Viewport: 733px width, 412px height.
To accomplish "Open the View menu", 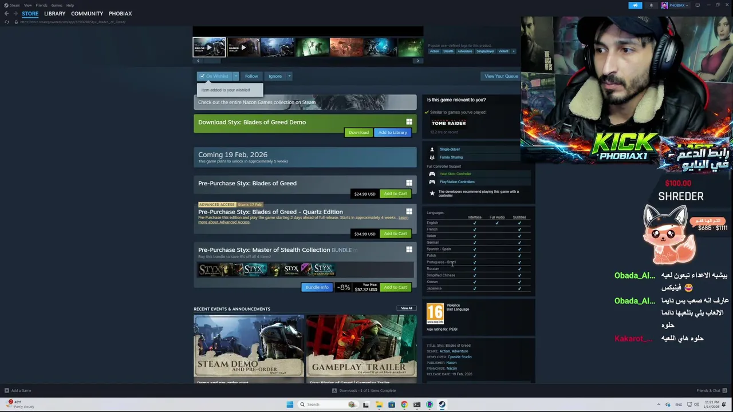I will click(27, 5).
